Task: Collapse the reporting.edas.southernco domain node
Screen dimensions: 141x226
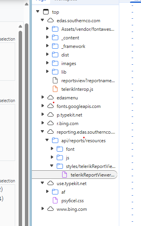Action: pyautogui.click(x=42, y=131)
